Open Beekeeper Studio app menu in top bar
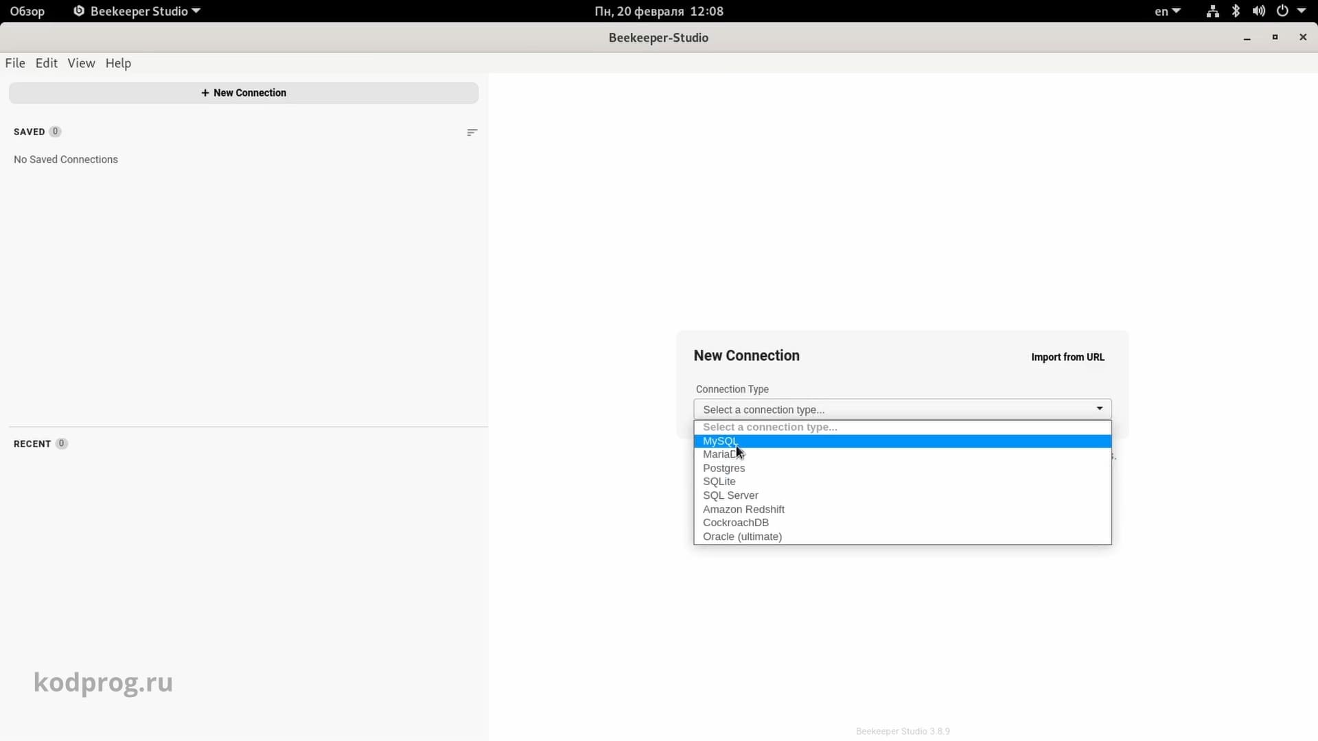Image resolution: width=1318 pixels, height=741 pixels. click(137, 11)
